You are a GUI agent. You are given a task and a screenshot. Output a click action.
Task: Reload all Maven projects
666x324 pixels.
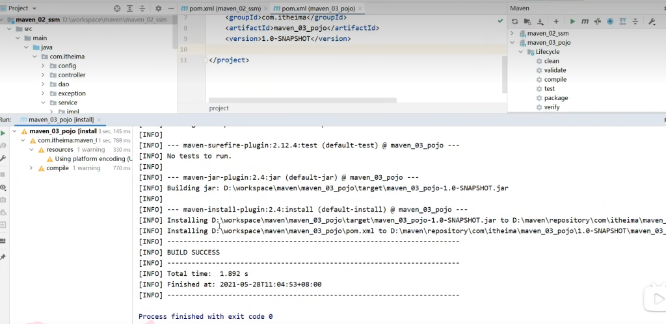(514, 21)
